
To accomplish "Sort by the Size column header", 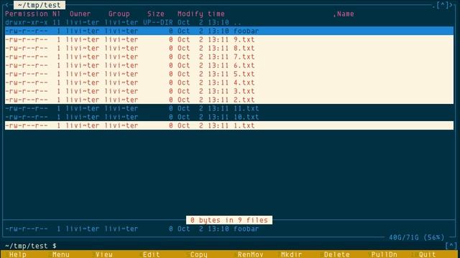I will (x=156, y=14).
